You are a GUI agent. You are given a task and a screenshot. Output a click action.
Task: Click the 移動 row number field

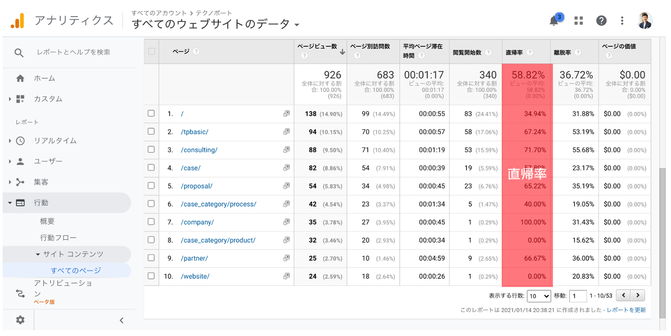[x=578, y=296]
